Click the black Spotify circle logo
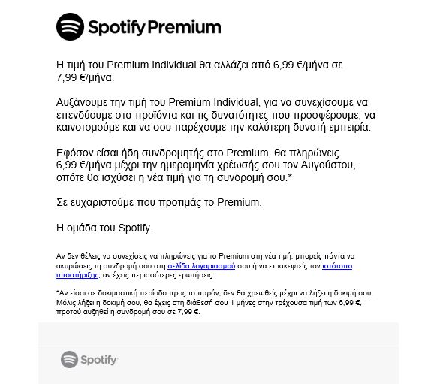The height and width of the screenshot is (384, 431). [70, 27]
